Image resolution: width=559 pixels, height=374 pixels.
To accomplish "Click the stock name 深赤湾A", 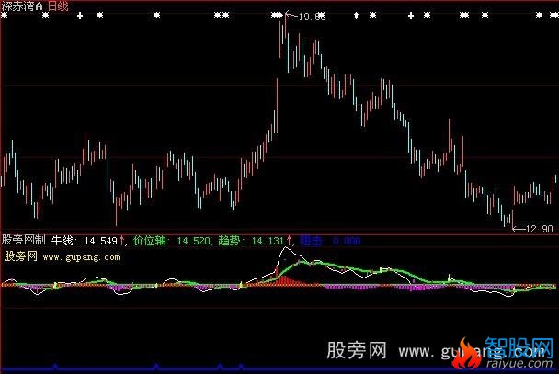I will [x=22, y=6].
